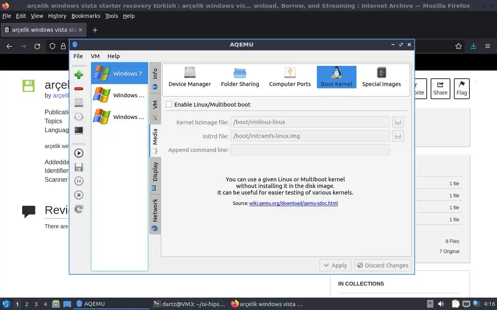
Task: Open Firefox View menu
Action: [x=37, y=16]
